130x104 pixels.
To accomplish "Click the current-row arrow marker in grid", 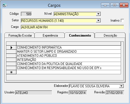I will 11,47.
